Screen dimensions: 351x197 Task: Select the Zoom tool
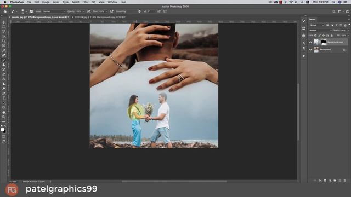(4, 117)
